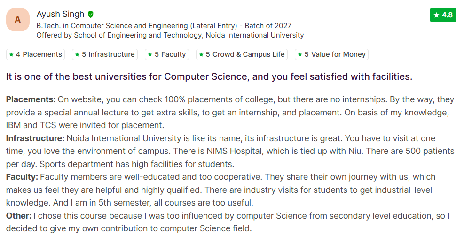464x236 pixels.
Task: Click the green 4.8 overall rating badge
Action: point(443,15)
